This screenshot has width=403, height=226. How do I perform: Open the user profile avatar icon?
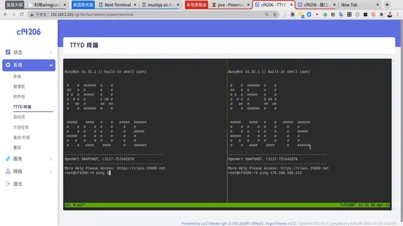point(390,14)
